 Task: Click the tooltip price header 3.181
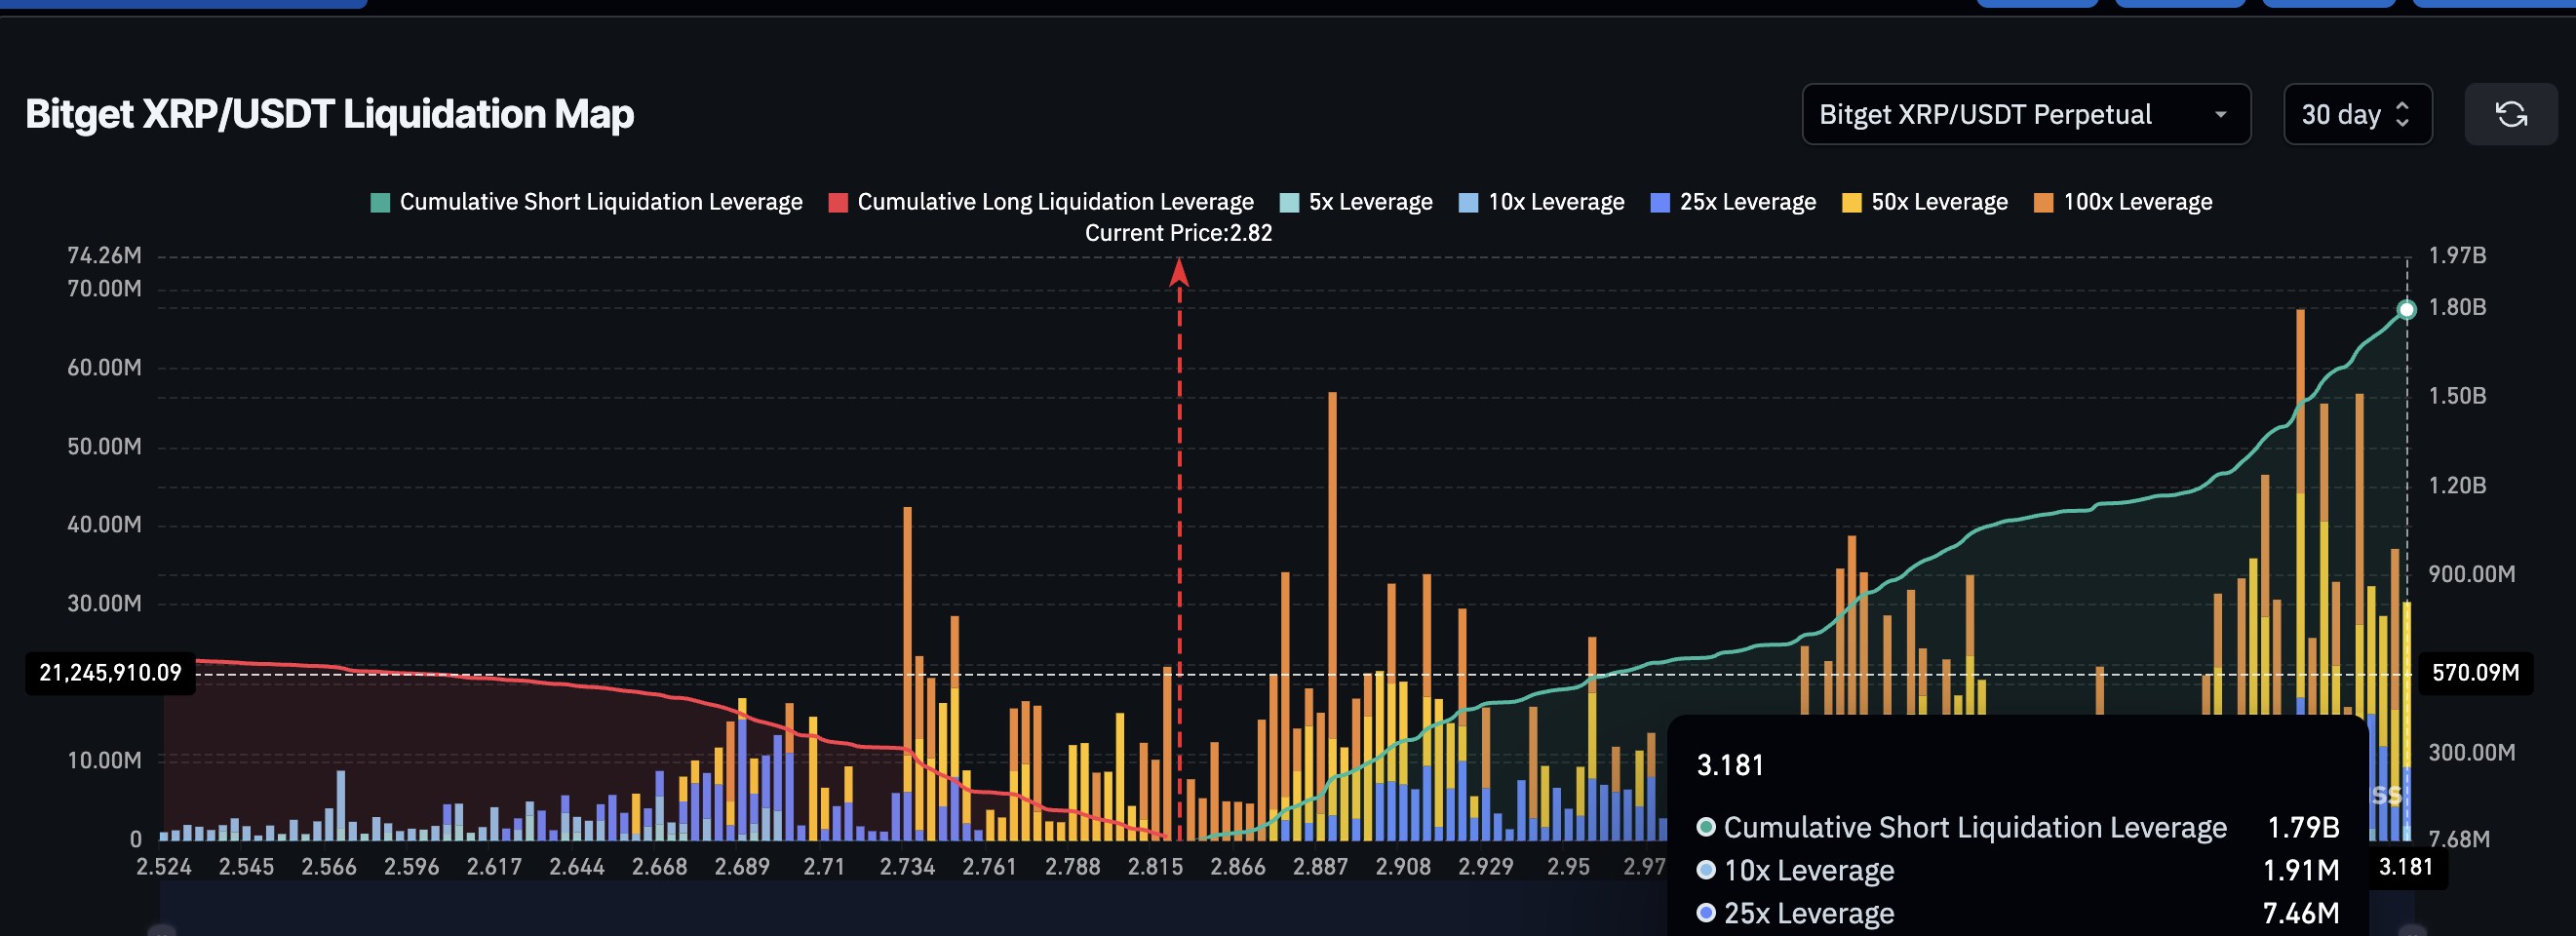point(1730,766)
